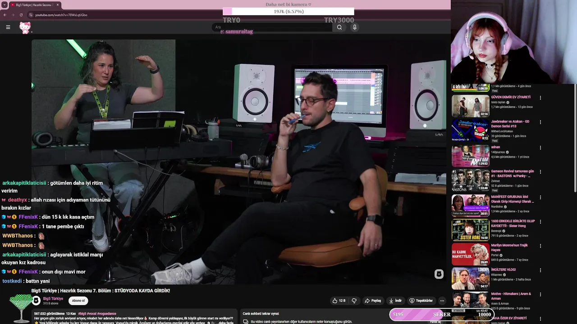
Task: Open Big5 Türkiye channel avatar
Action: 36,301
